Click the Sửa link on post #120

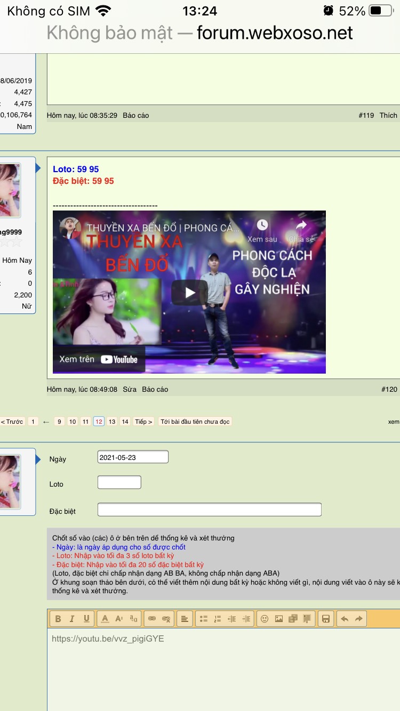(130, 390)
